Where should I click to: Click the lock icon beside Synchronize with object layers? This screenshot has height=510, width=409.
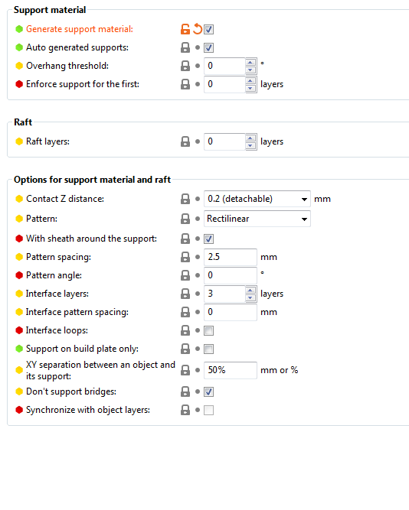click(185, 410)
